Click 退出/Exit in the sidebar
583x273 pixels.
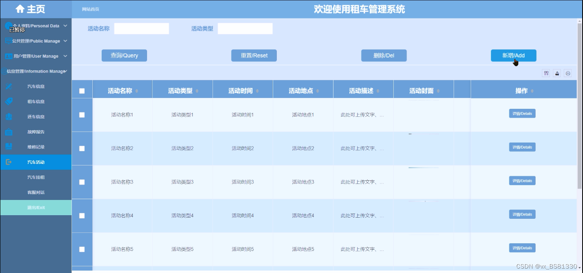pyautogui.click(x=36, y=208)
